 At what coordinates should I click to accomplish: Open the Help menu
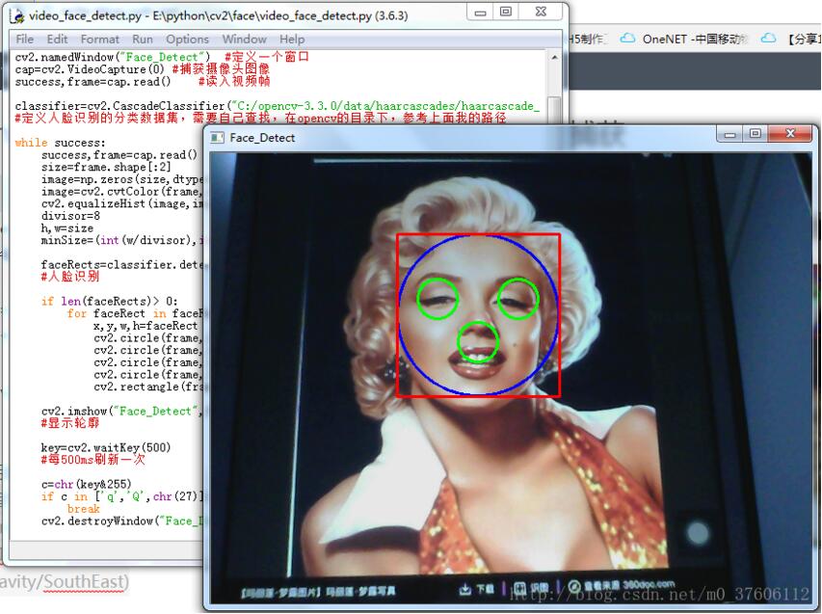[x=292, y=40]
